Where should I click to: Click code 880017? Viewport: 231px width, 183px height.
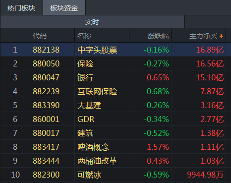(46, 133)
